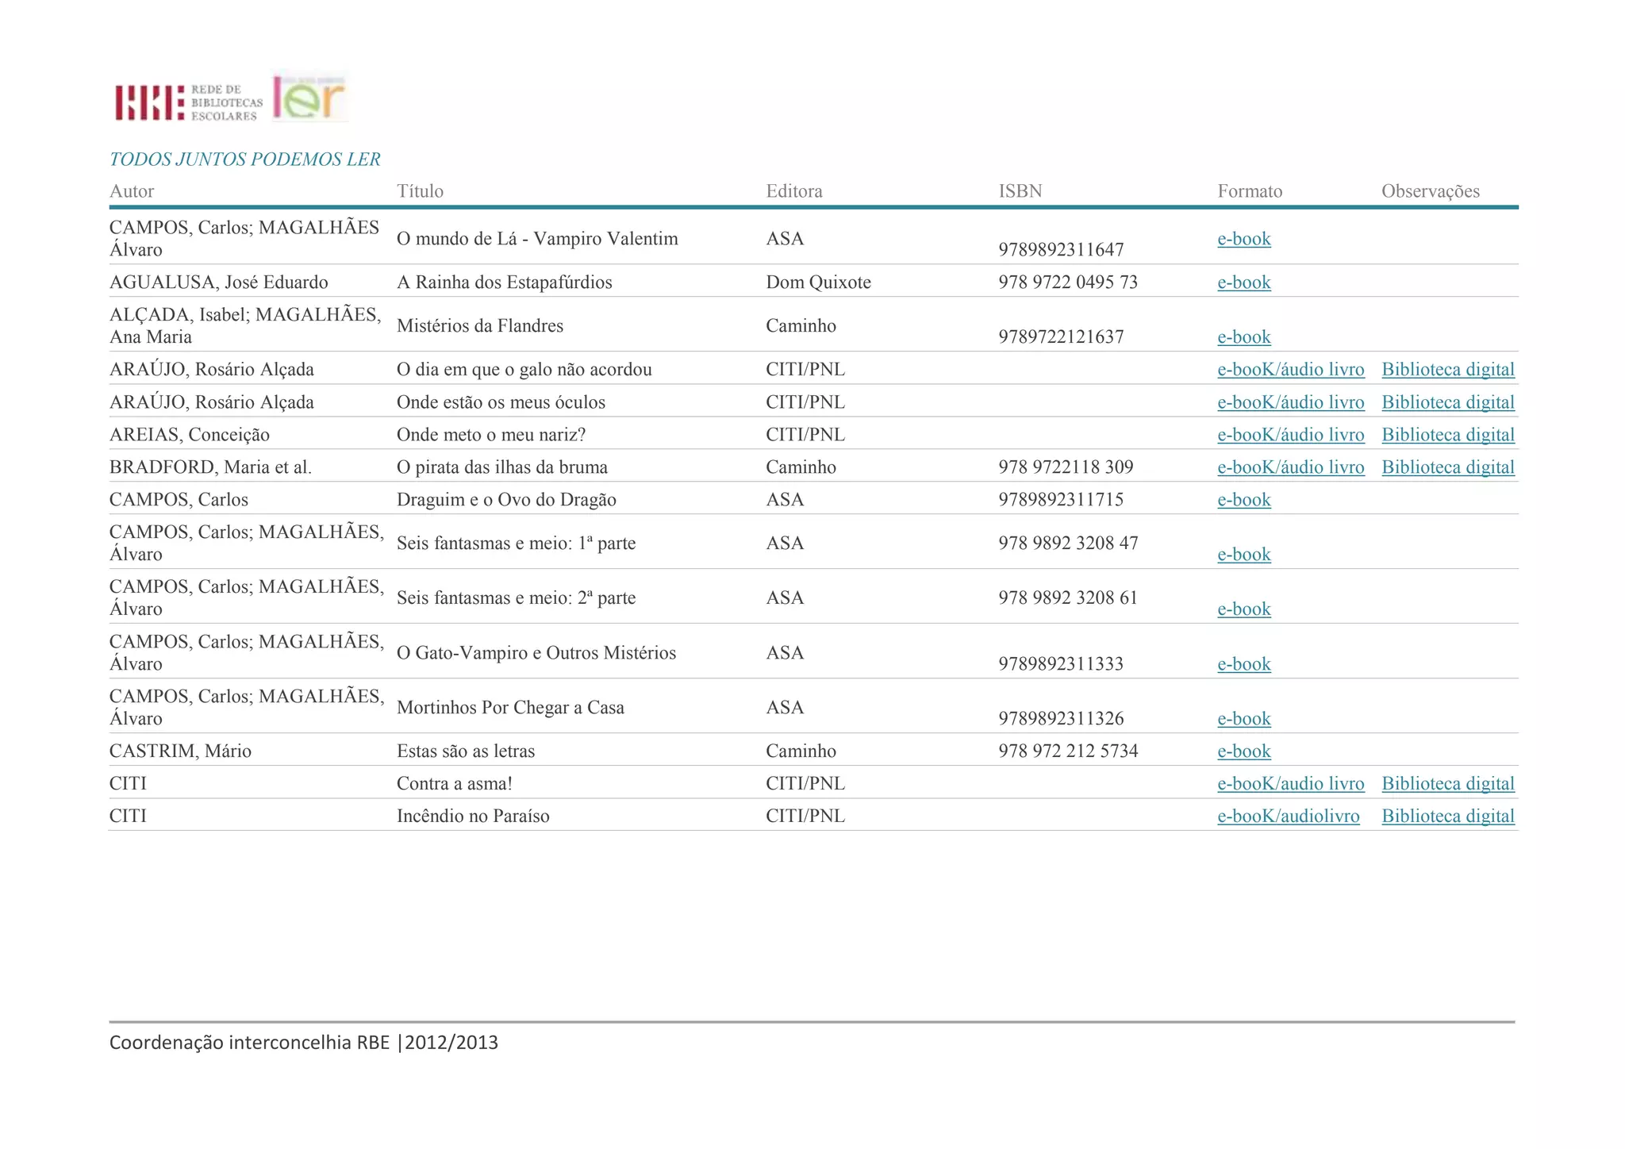Open e-booK/áudio livro link for galo não acordou

pos(1290,370)
